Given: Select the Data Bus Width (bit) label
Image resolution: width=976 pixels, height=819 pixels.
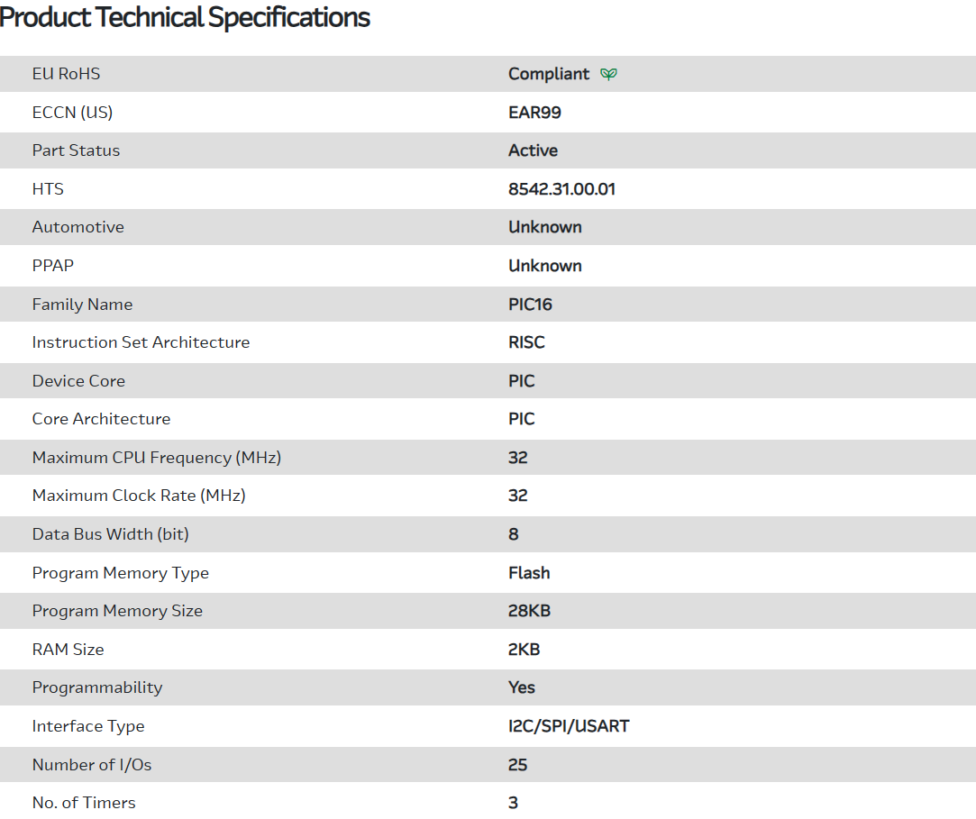Looking at the screenshot, I should coord(110,534).
